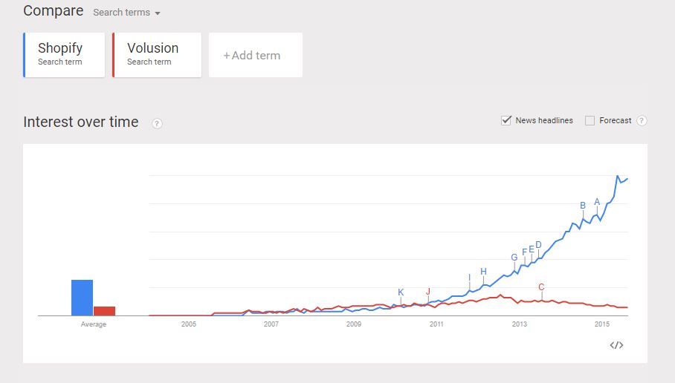Click help icon beside Interest over time

point(157,123)
